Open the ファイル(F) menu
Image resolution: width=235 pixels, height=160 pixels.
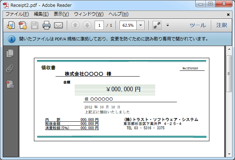coord(17,14)
